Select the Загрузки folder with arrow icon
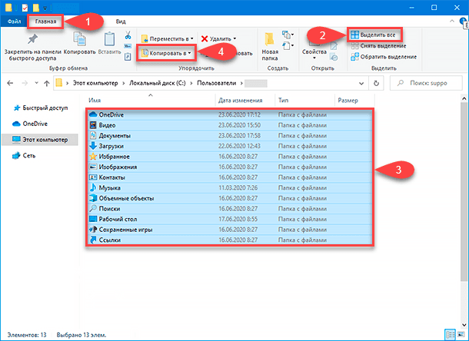 [94, 145]
